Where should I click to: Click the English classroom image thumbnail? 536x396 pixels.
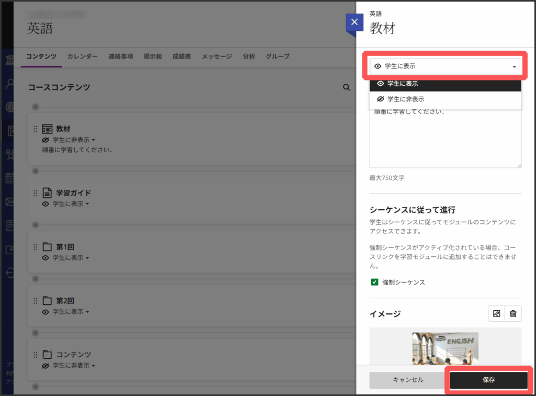pyautogui.click(x=445, y=348)
